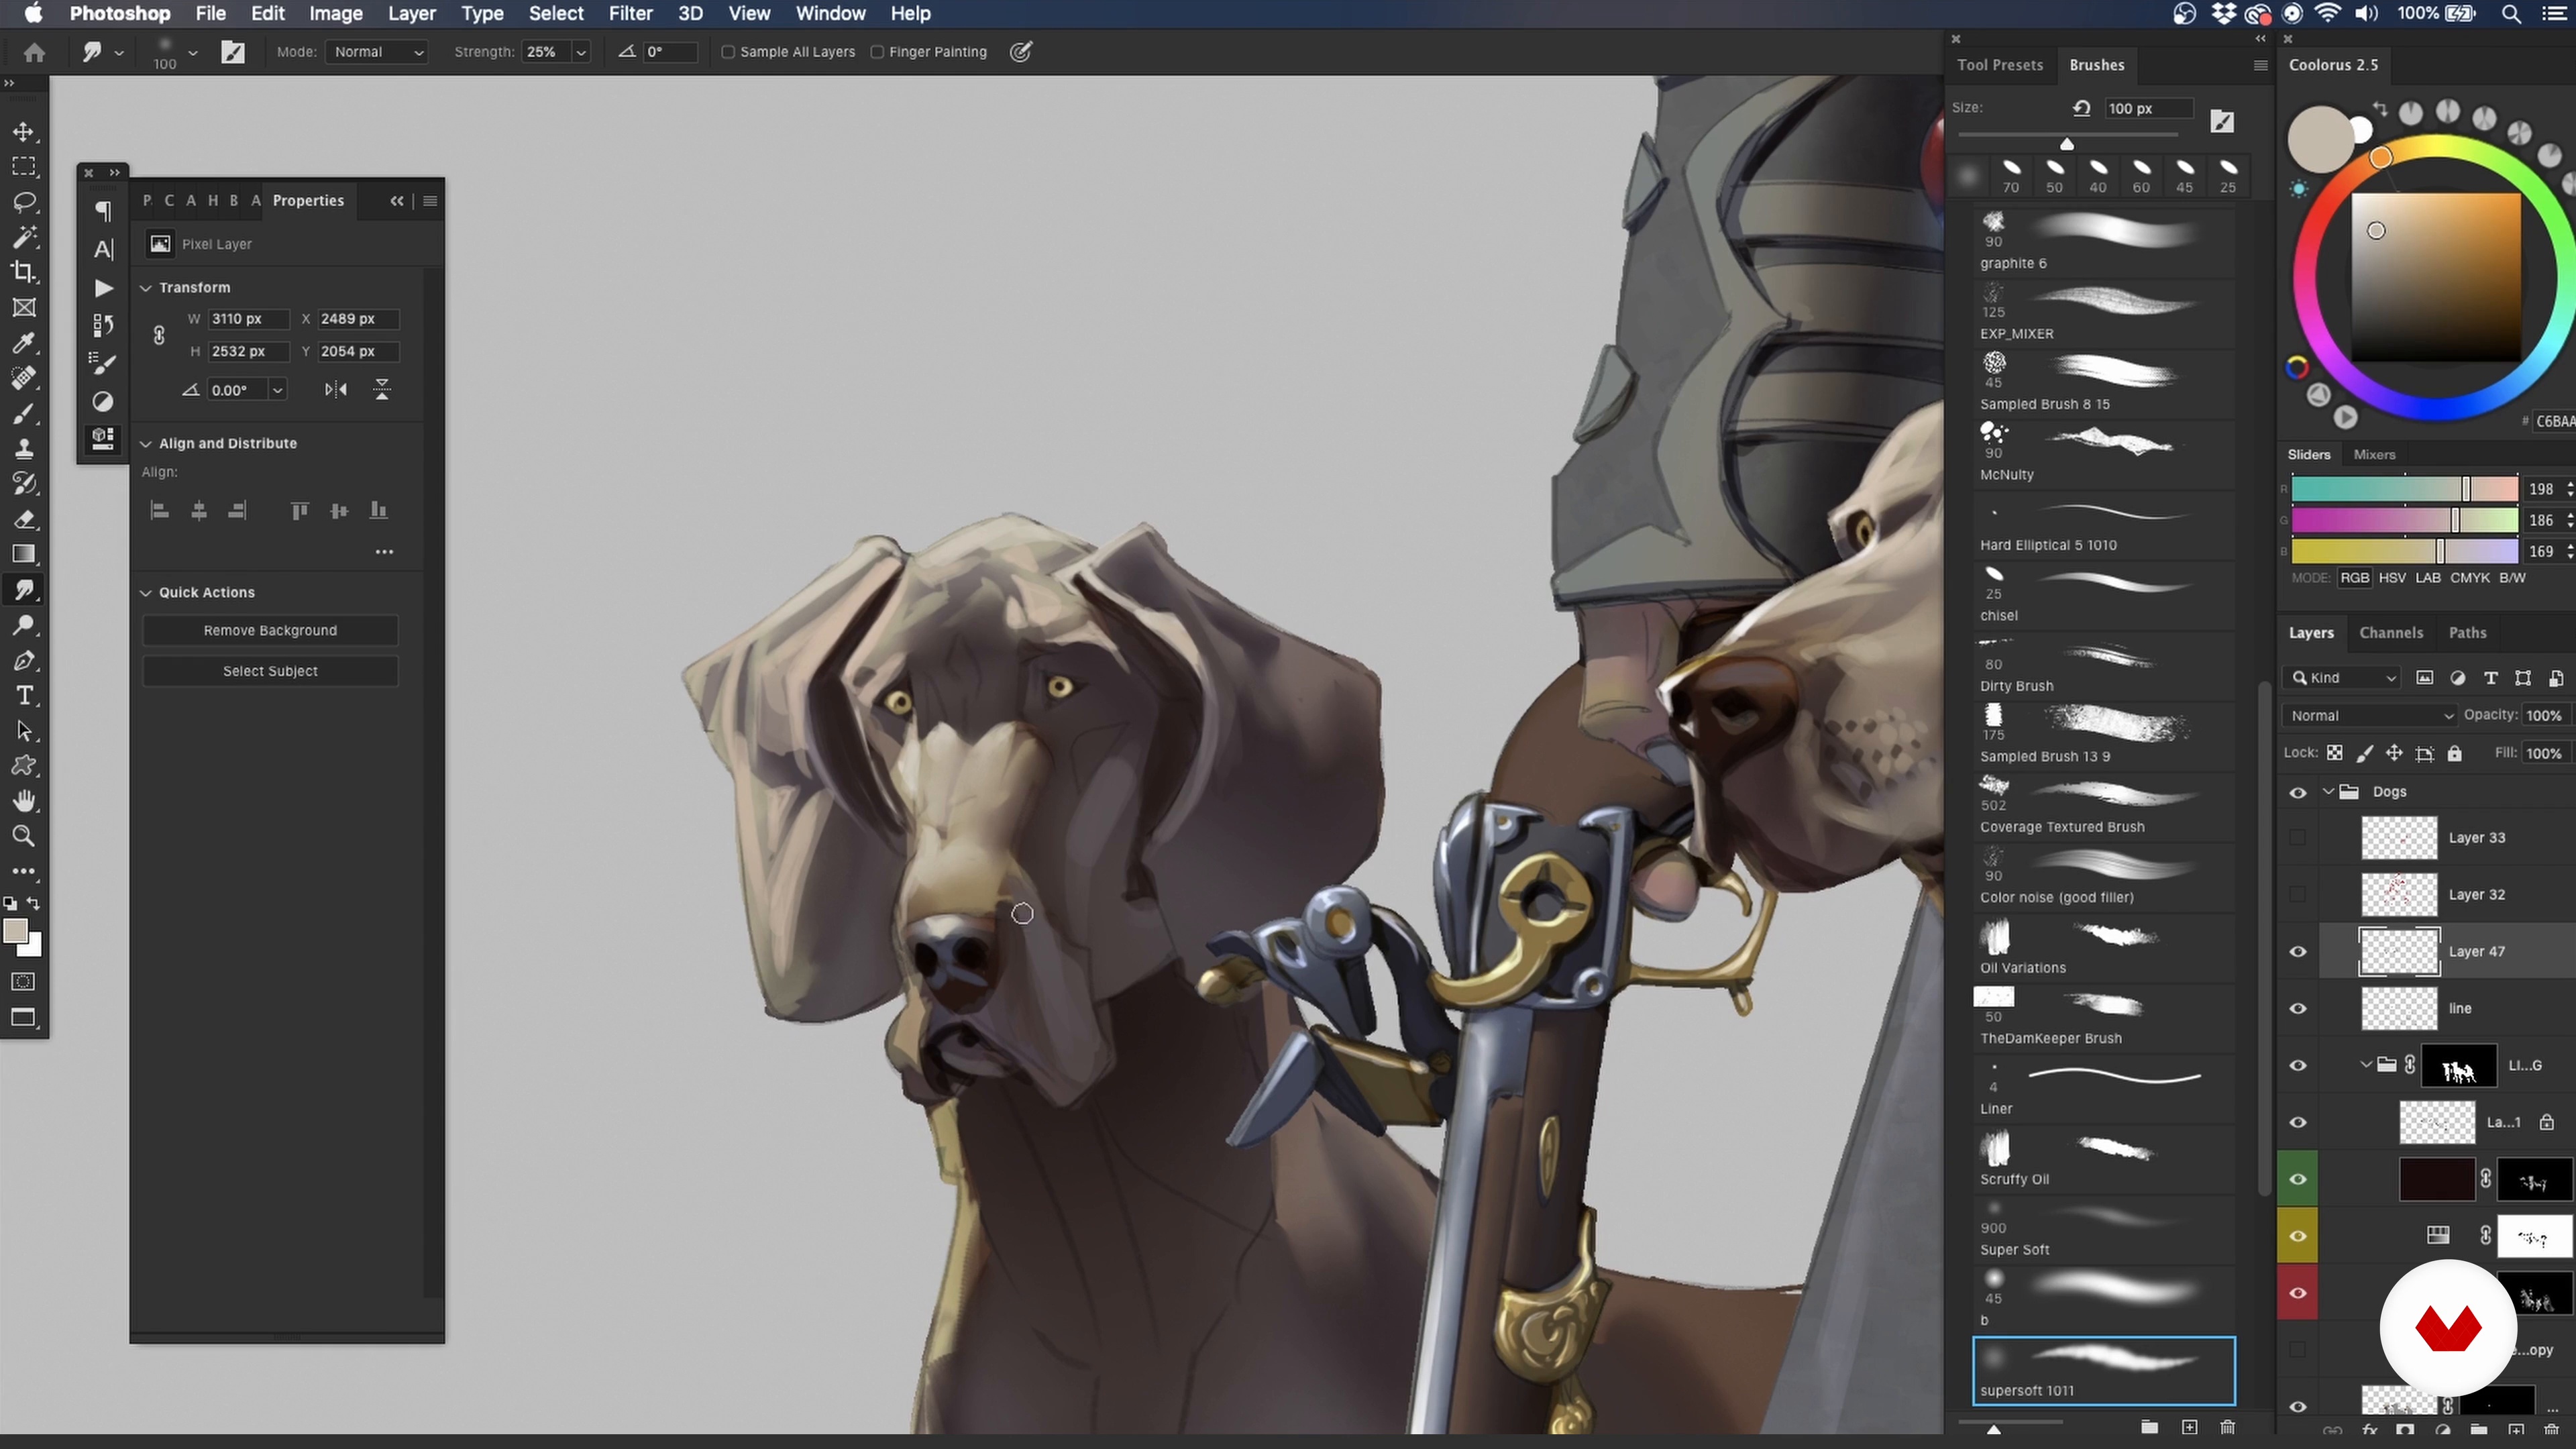Select the Move tool
The image size is (2576, 1449).
point(24,131)
